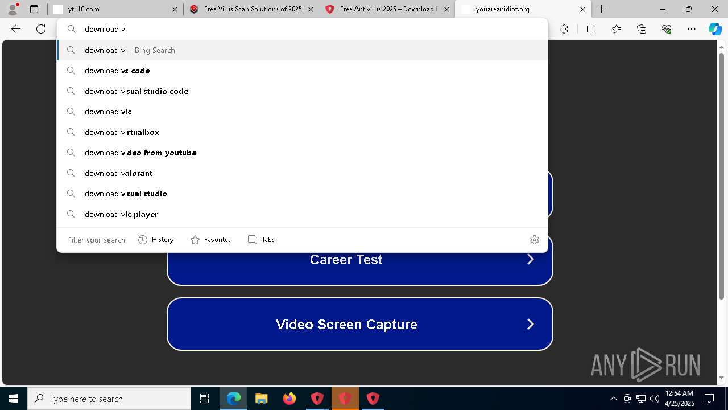Open the Edge profile icon
The image size is (728, 410).
[x=13, y=9]
